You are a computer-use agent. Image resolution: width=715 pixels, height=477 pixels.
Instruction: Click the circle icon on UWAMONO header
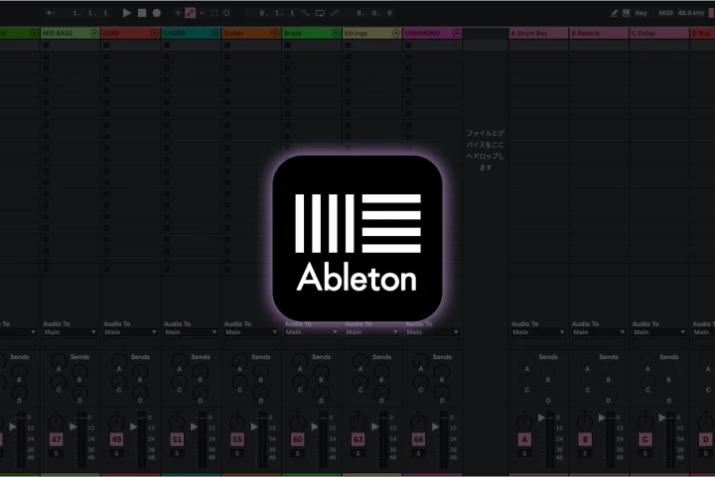457,34
